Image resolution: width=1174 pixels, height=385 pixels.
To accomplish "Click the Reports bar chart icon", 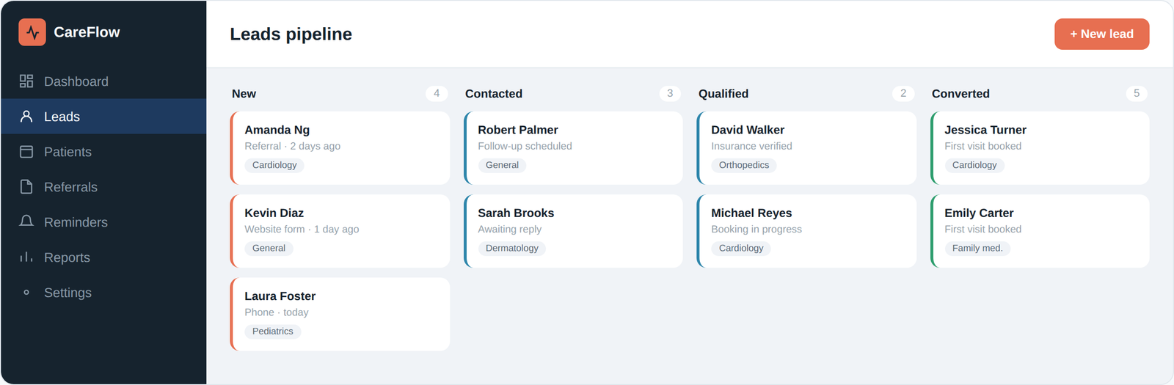I will [x=26, y=257].
